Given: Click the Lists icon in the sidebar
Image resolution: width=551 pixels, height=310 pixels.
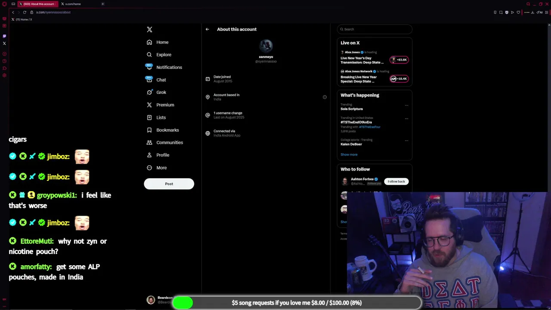Looking at the screenshot, I should (149, 118).
